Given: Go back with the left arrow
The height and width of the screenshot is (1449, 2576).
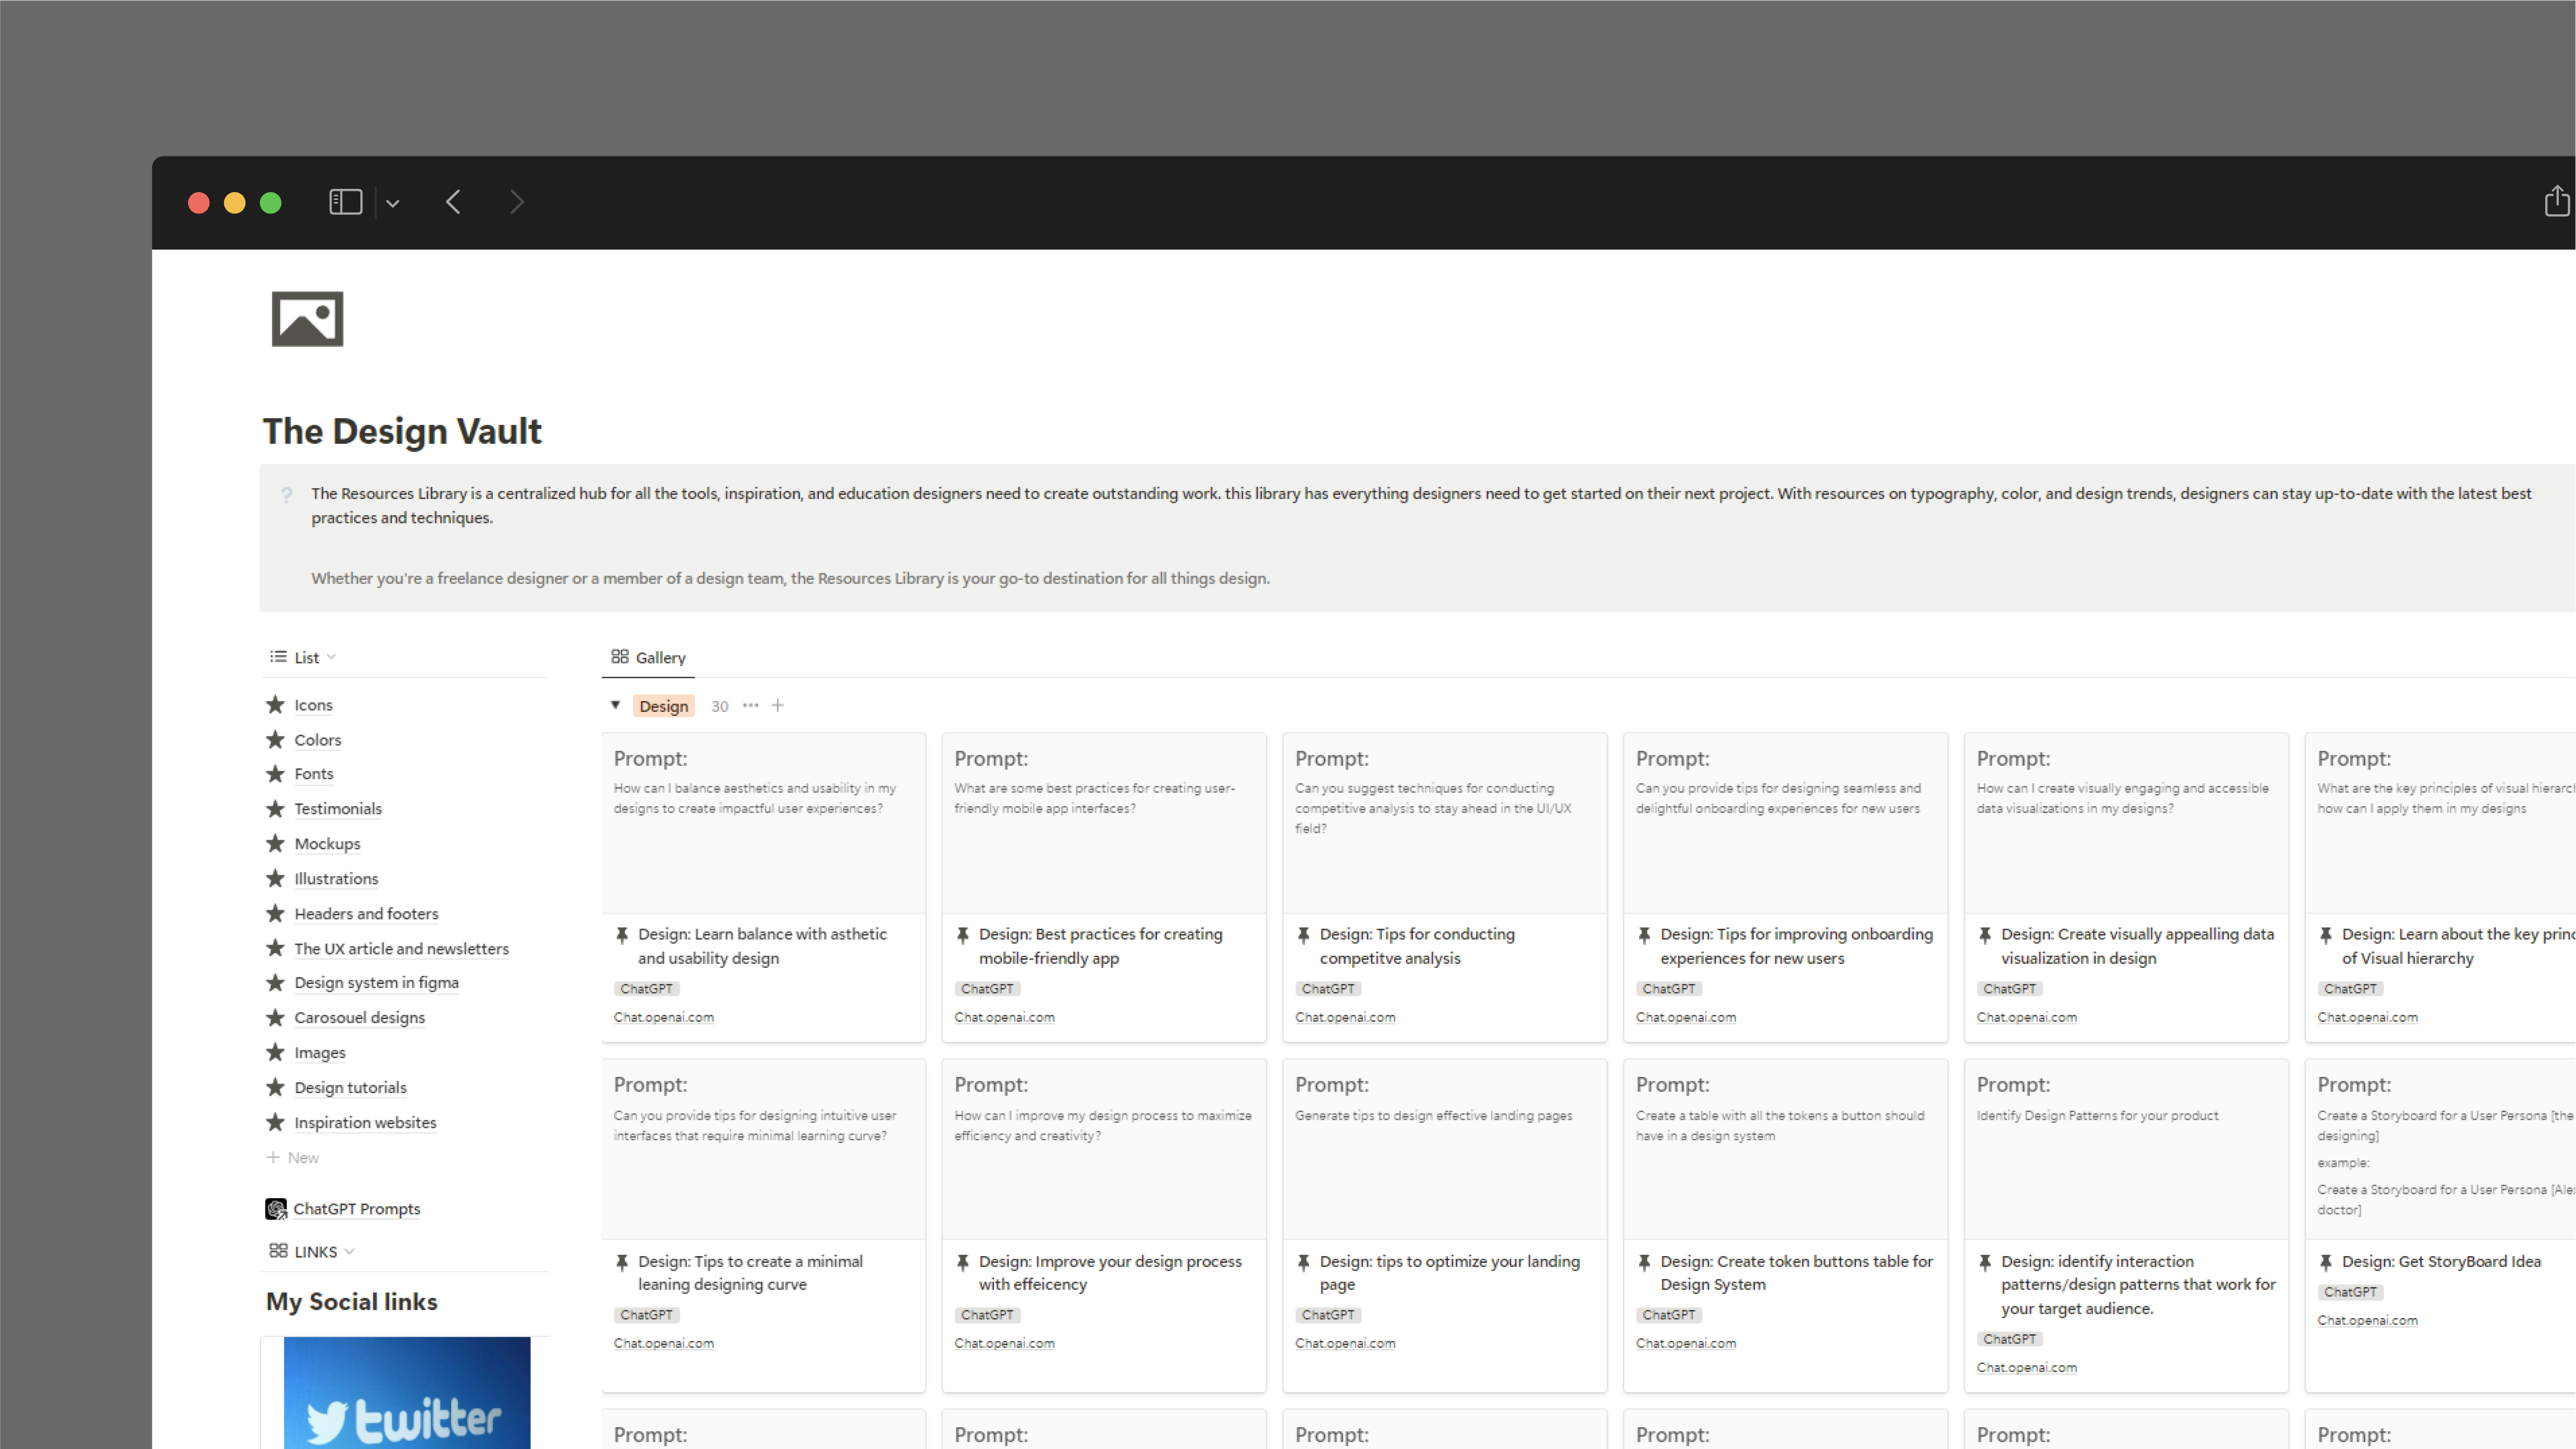Looking at the screenshot, I should click(x=453, y=202).
